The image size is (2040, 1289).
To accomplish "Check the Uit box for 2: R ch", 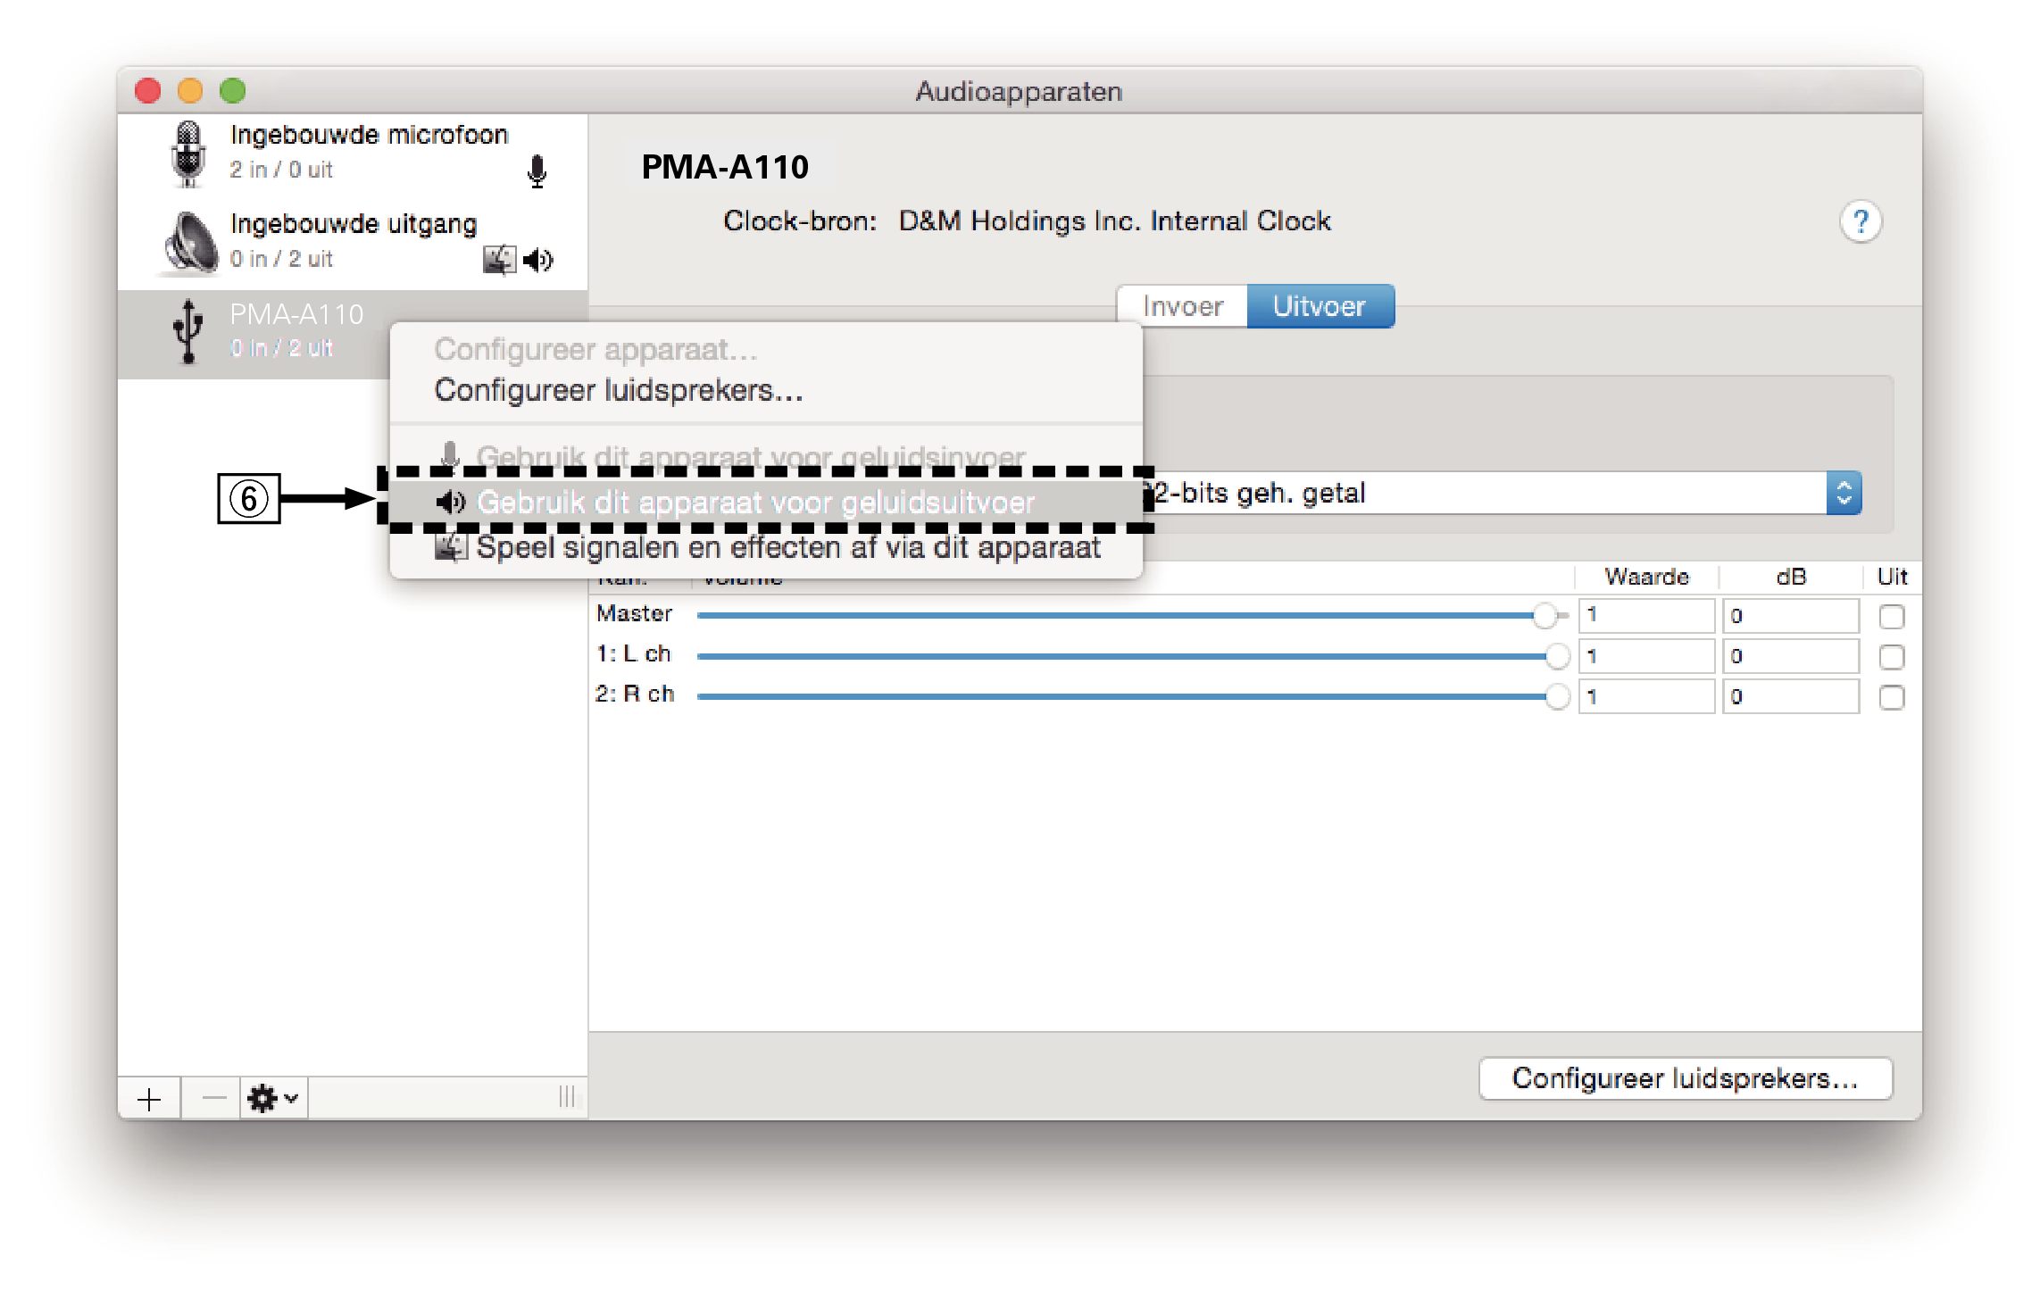I will (x=1891, y=696).
